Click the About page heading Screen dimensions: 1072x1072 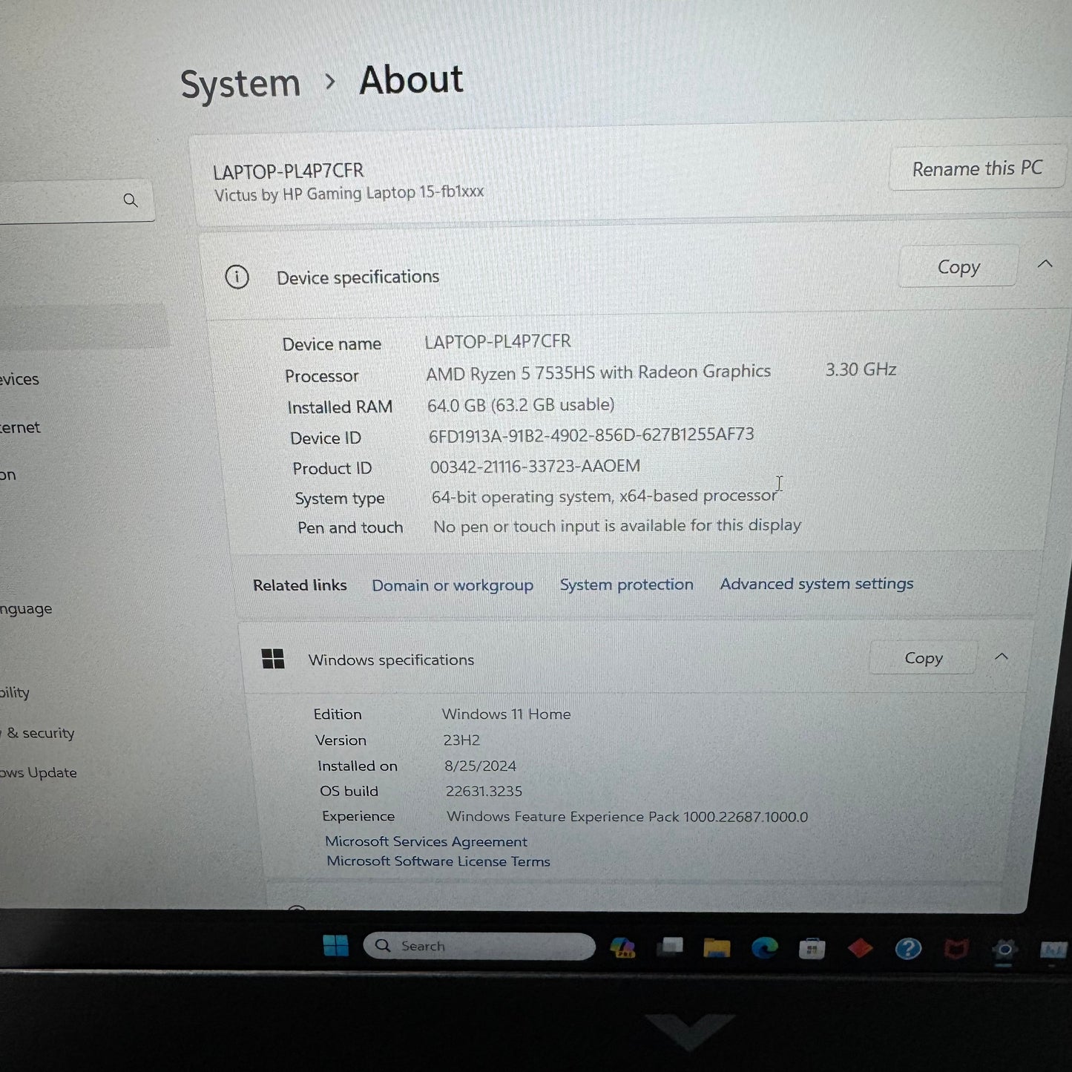[x=411, y=79]
